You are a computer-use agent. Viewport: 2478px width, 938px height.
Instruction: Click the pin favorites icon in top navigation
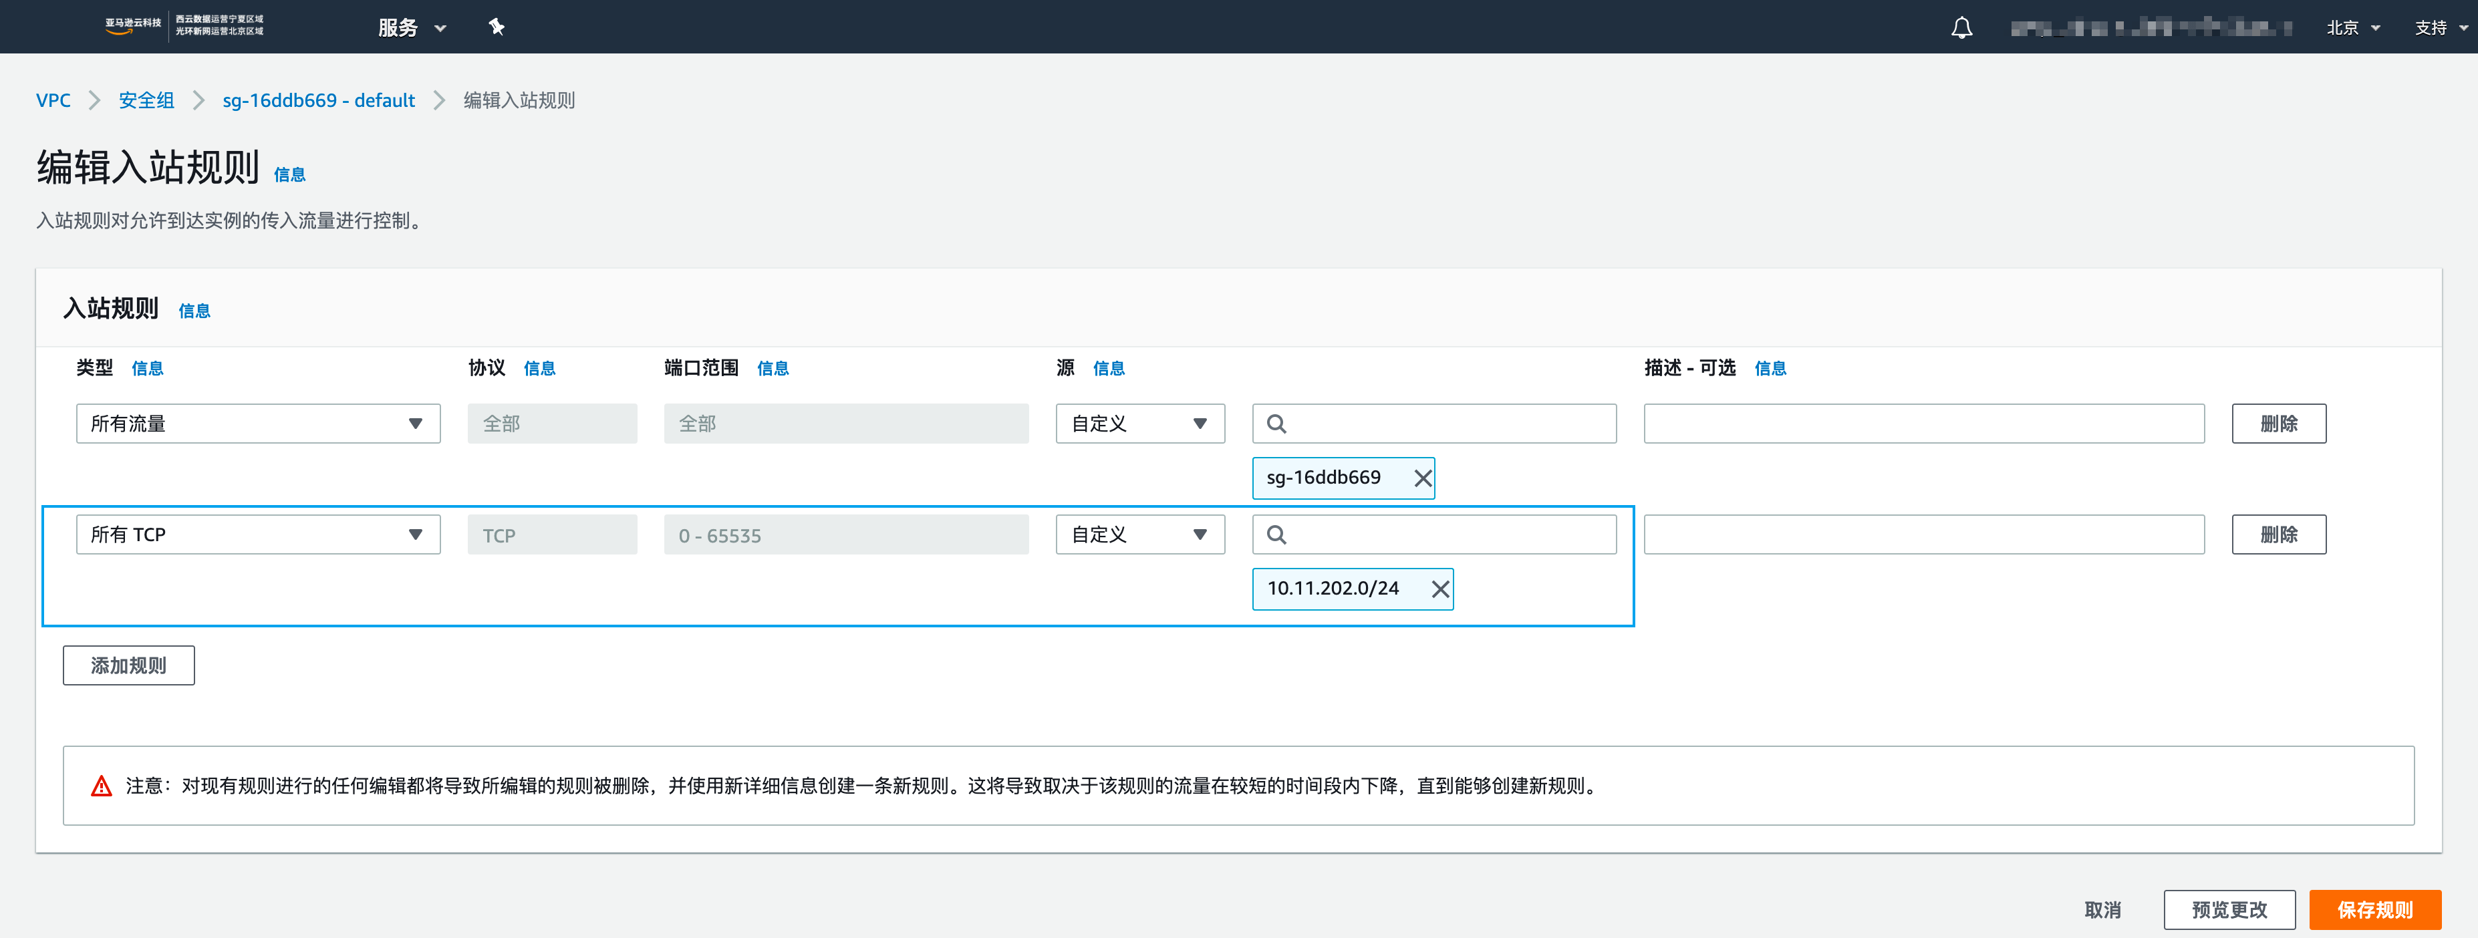point(497,27)
